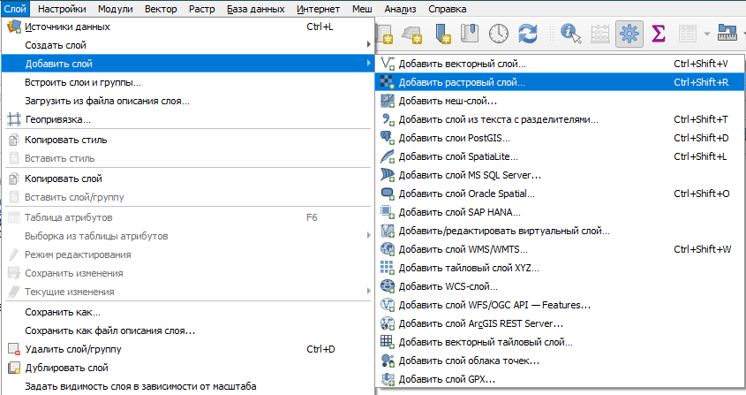This screenshot has width=746, height=395.
Task: Click Добавить тайловый слой XYZ
Action: [468, 268]
